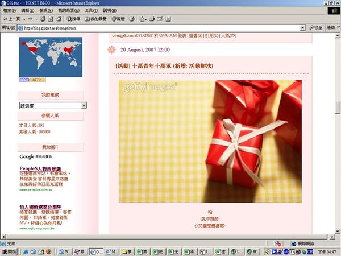Click the 20 August, 2007 12:00 post date
This screenshot has height=256, width=341.
[145, 49]
